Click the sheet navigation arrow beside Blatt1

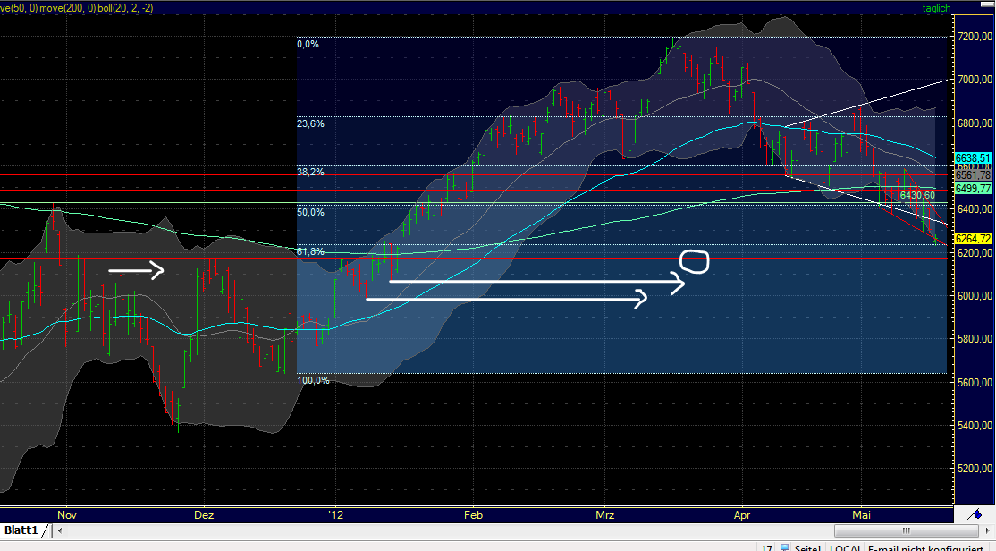tap(59, 530)
